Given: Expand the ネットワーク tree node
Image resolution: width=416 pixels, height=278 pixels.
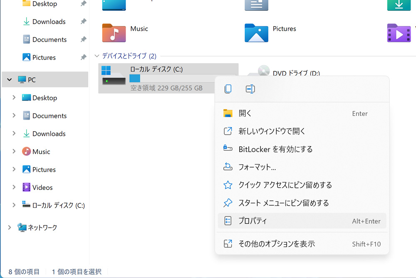Looking at the screenshot, I should (x=9, y=227).
